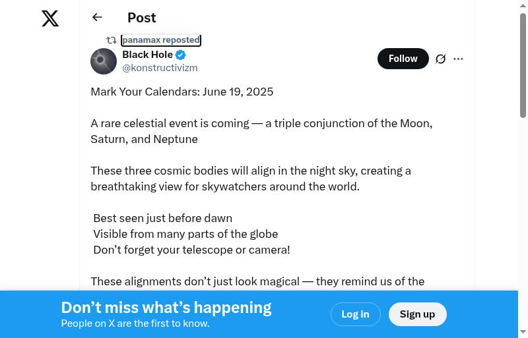This screenshot has height=338, width=528.
Task: Click the 'Mark Your Calendars' post line
Action: tap(181, 92)
